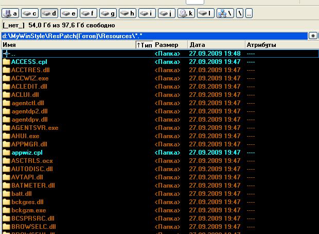Image resolution: width=319 pixels, height=234 pixels.
Task: Switch to drive d
Action: pyautogui.click(x=49, y=13)
